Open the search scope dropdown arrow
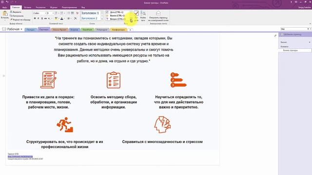Viewport: 312px width, 175px height. pos(311,29)
